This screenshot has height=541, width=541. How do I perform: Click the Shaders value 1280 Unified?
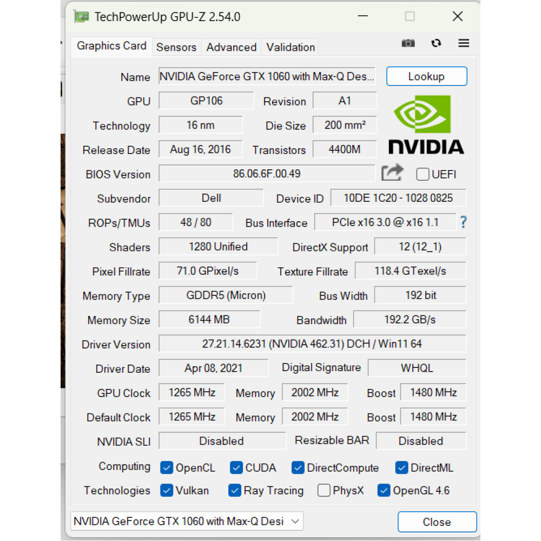218,246
